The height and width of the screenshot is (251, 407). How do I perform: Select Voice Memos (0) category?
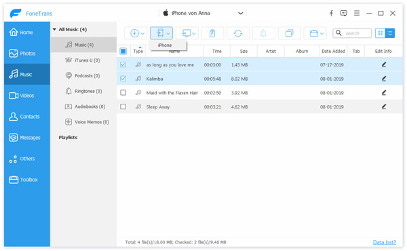(x=83, y=121)
